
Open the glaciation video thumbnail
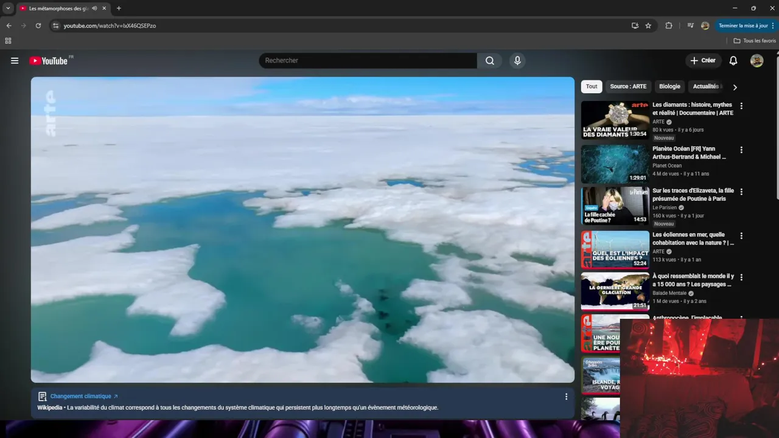click(615, 291)
